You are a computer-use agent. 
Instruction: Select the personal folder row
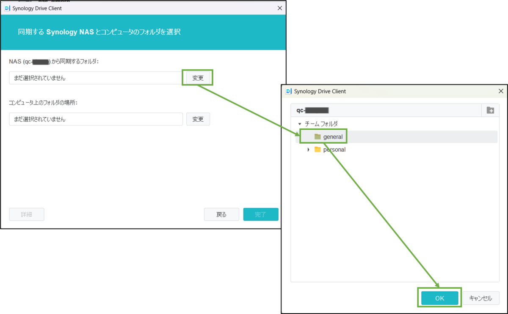tap(396, 150)
